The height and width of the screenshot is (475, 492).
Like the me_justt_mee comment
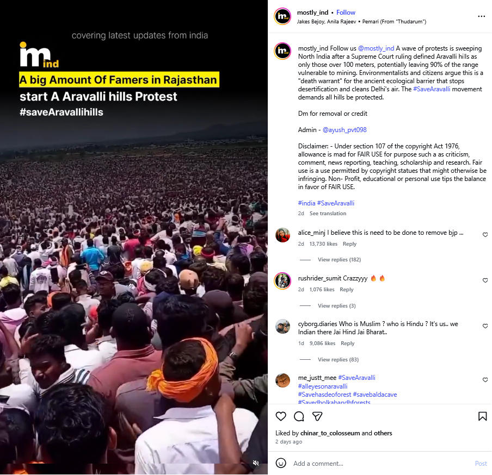[x=485, y=380]
